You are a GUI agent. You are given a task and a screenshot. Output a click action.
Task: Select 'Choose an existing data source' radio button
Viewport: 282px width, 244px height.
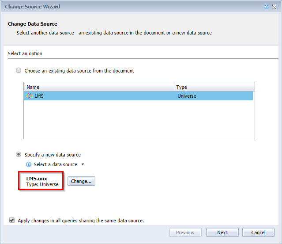(19, 71)
